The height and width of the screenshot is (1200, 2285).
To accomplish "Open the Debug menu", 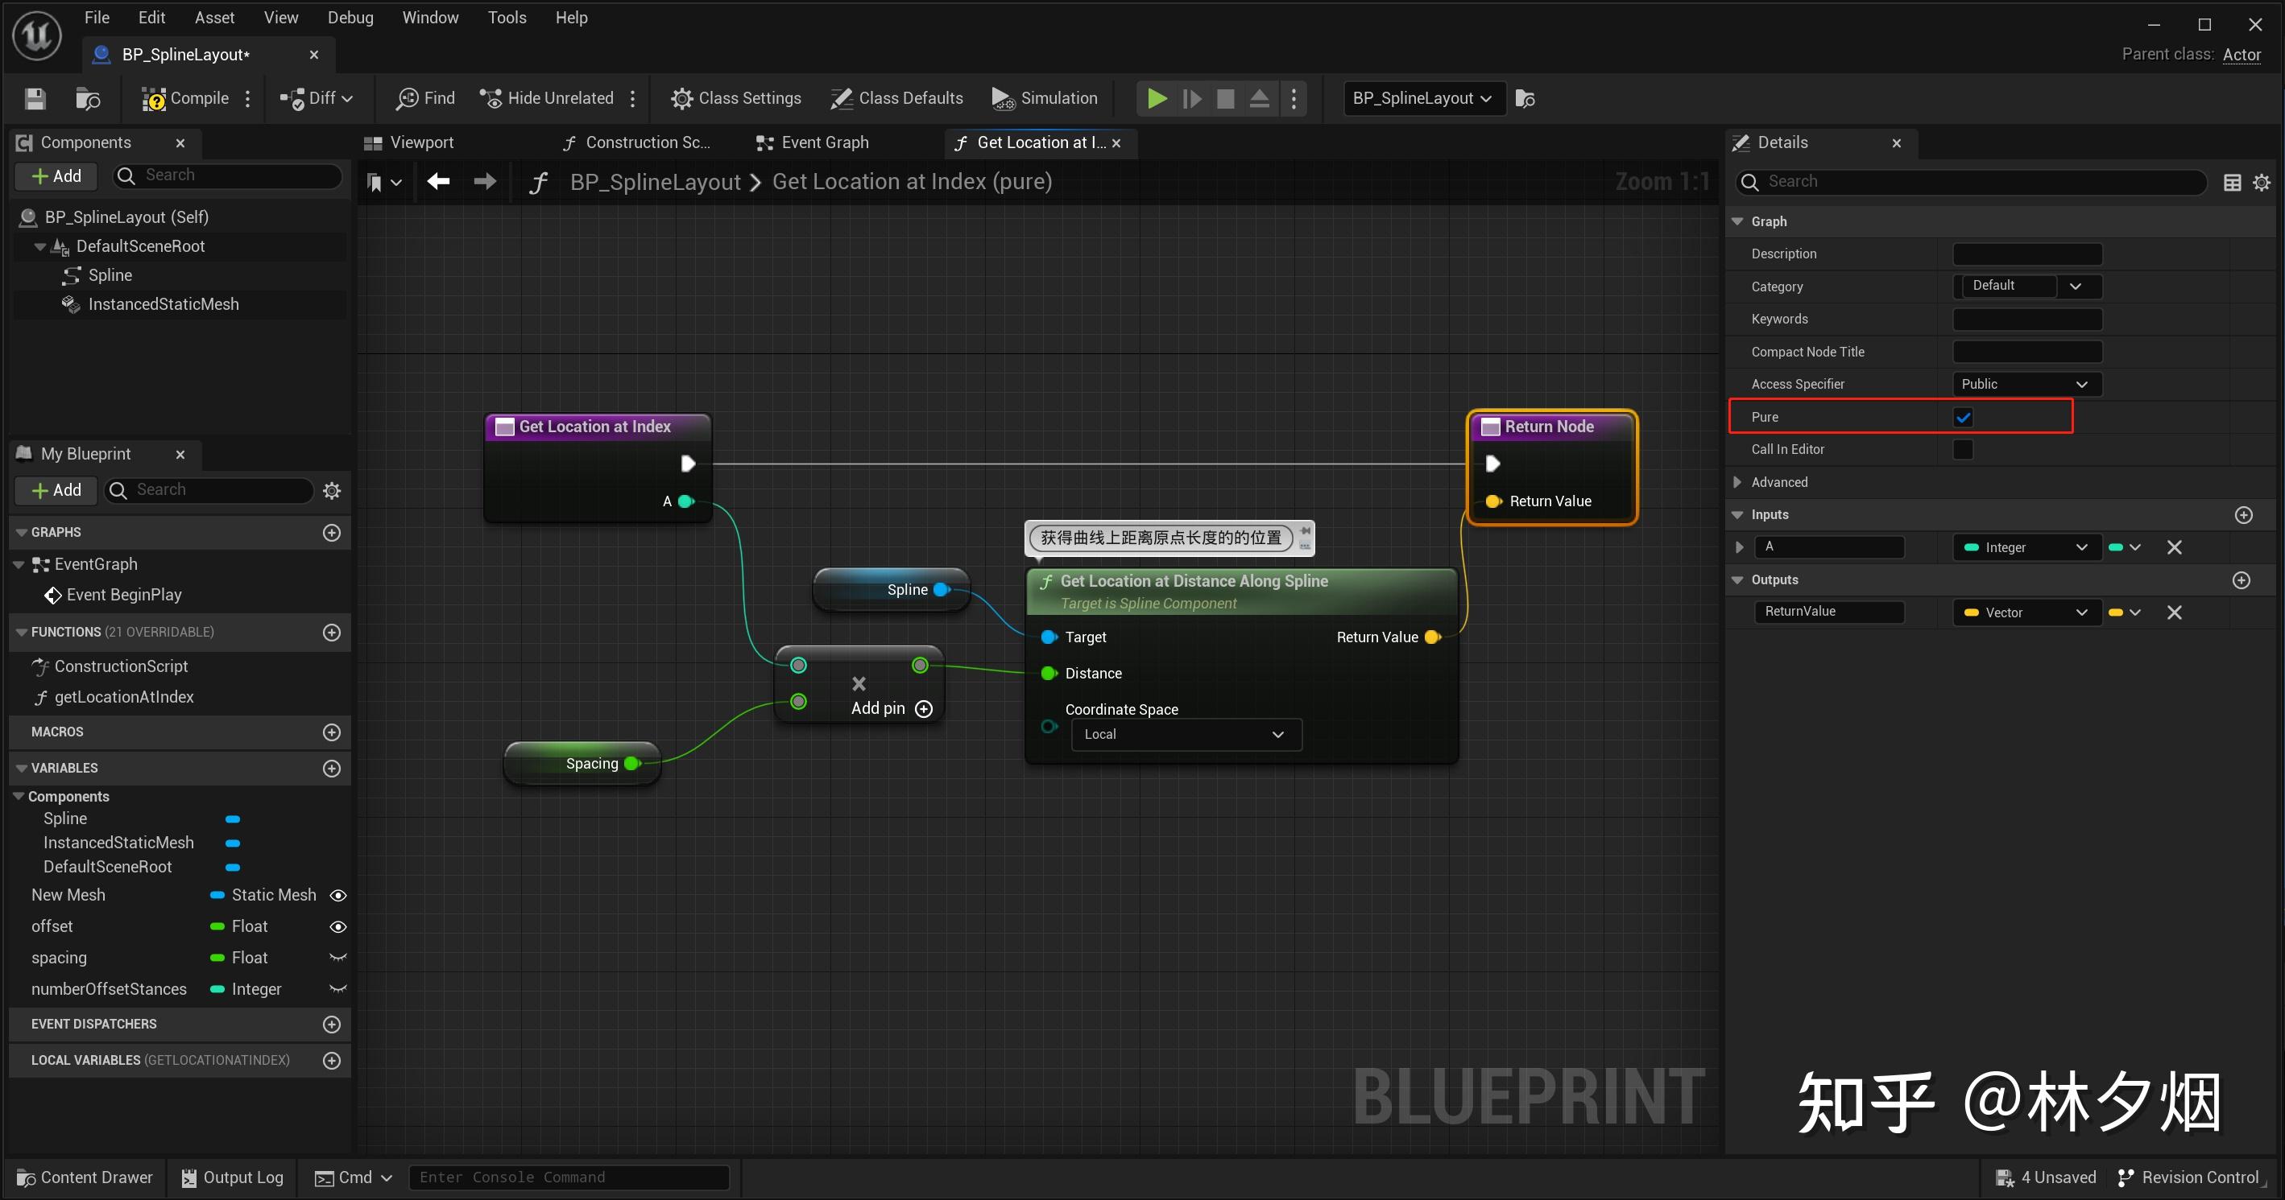I will click(350, 18).
